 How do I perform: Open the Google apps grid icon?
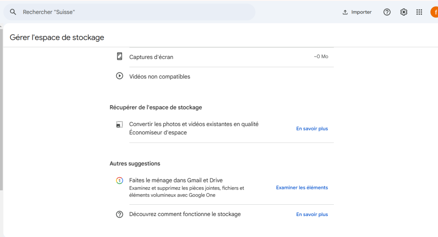point(419,12)
